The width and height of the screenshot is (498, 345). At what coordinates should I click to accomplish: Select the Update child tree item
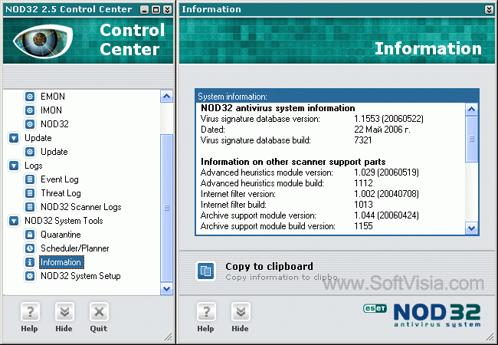click(x=54, y=152)
